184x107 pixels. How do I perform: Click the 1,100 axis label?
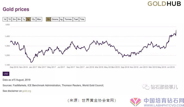click(7, 65)
